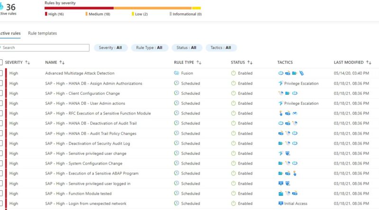The height and width of the screenshot is (210, 379).
Task: Sort rules by the Name column arrows
Action: pos(62,63)
